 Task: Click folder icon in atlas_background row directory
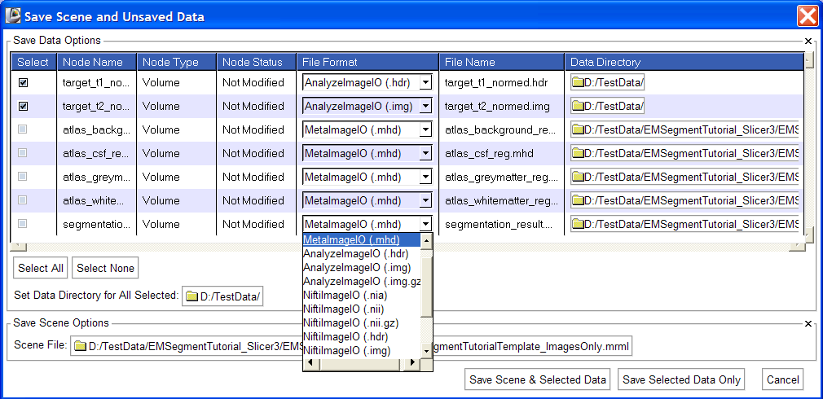pos(579,129)
